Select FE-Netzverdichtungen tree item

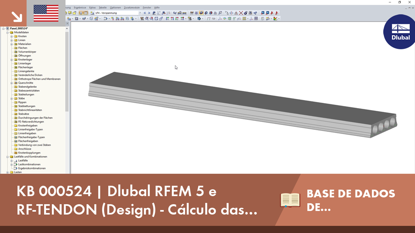31,122
